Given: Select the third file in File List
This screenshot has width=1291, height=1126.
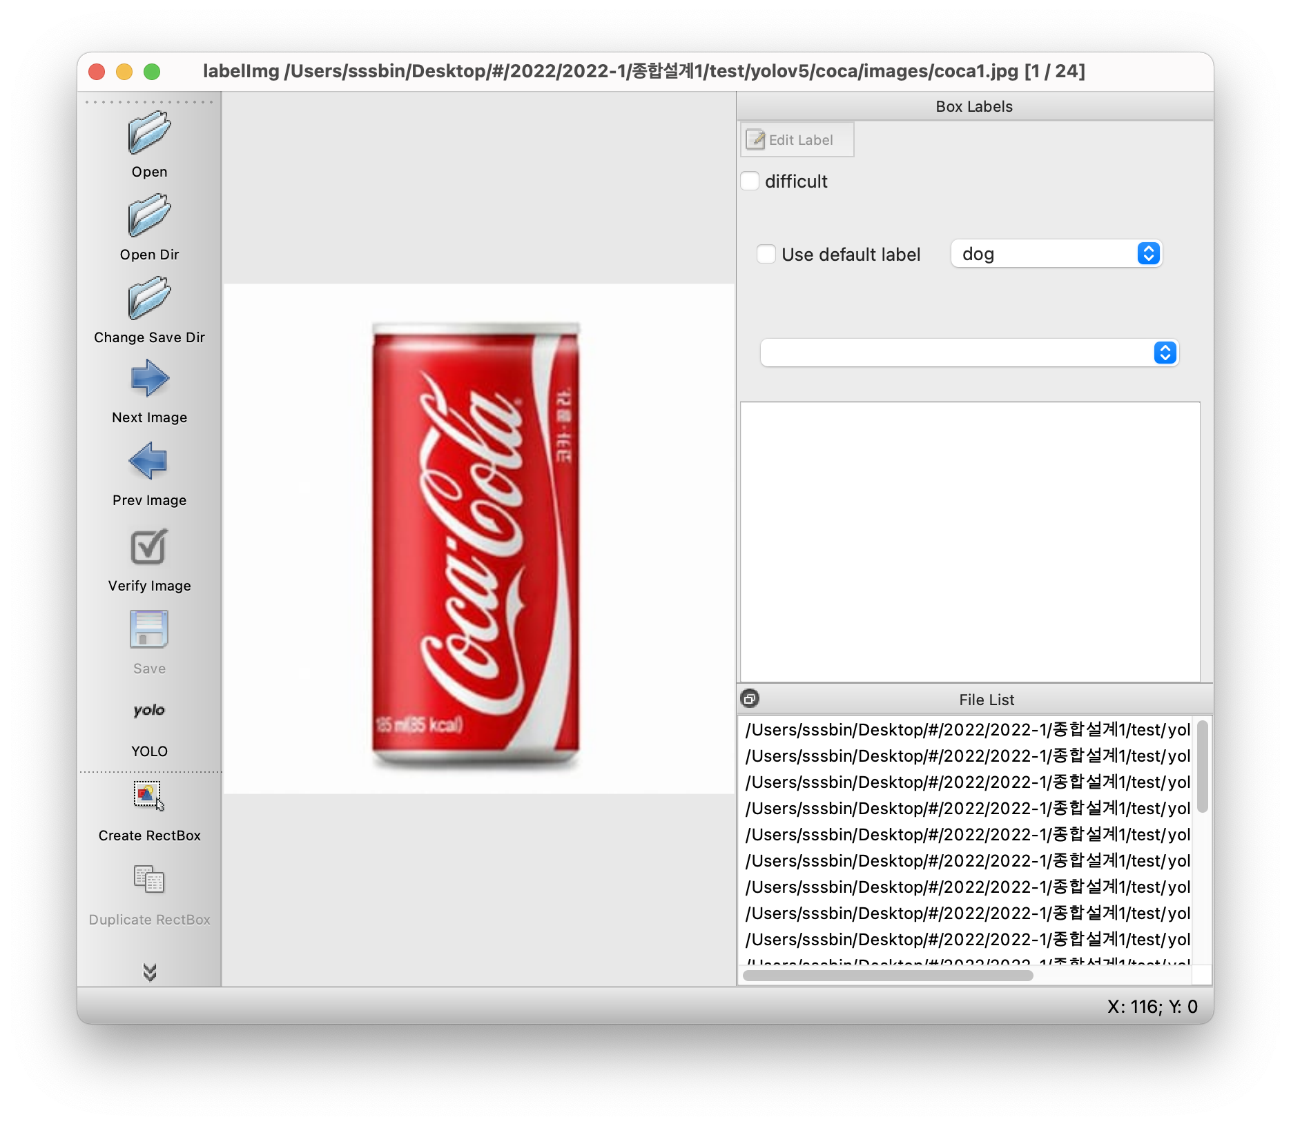Looking at the screenshot, I should coord(967,782).
